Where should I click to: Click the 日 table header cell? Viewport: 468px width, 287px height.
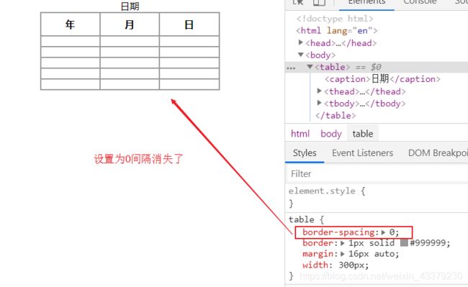click(189, 24)
